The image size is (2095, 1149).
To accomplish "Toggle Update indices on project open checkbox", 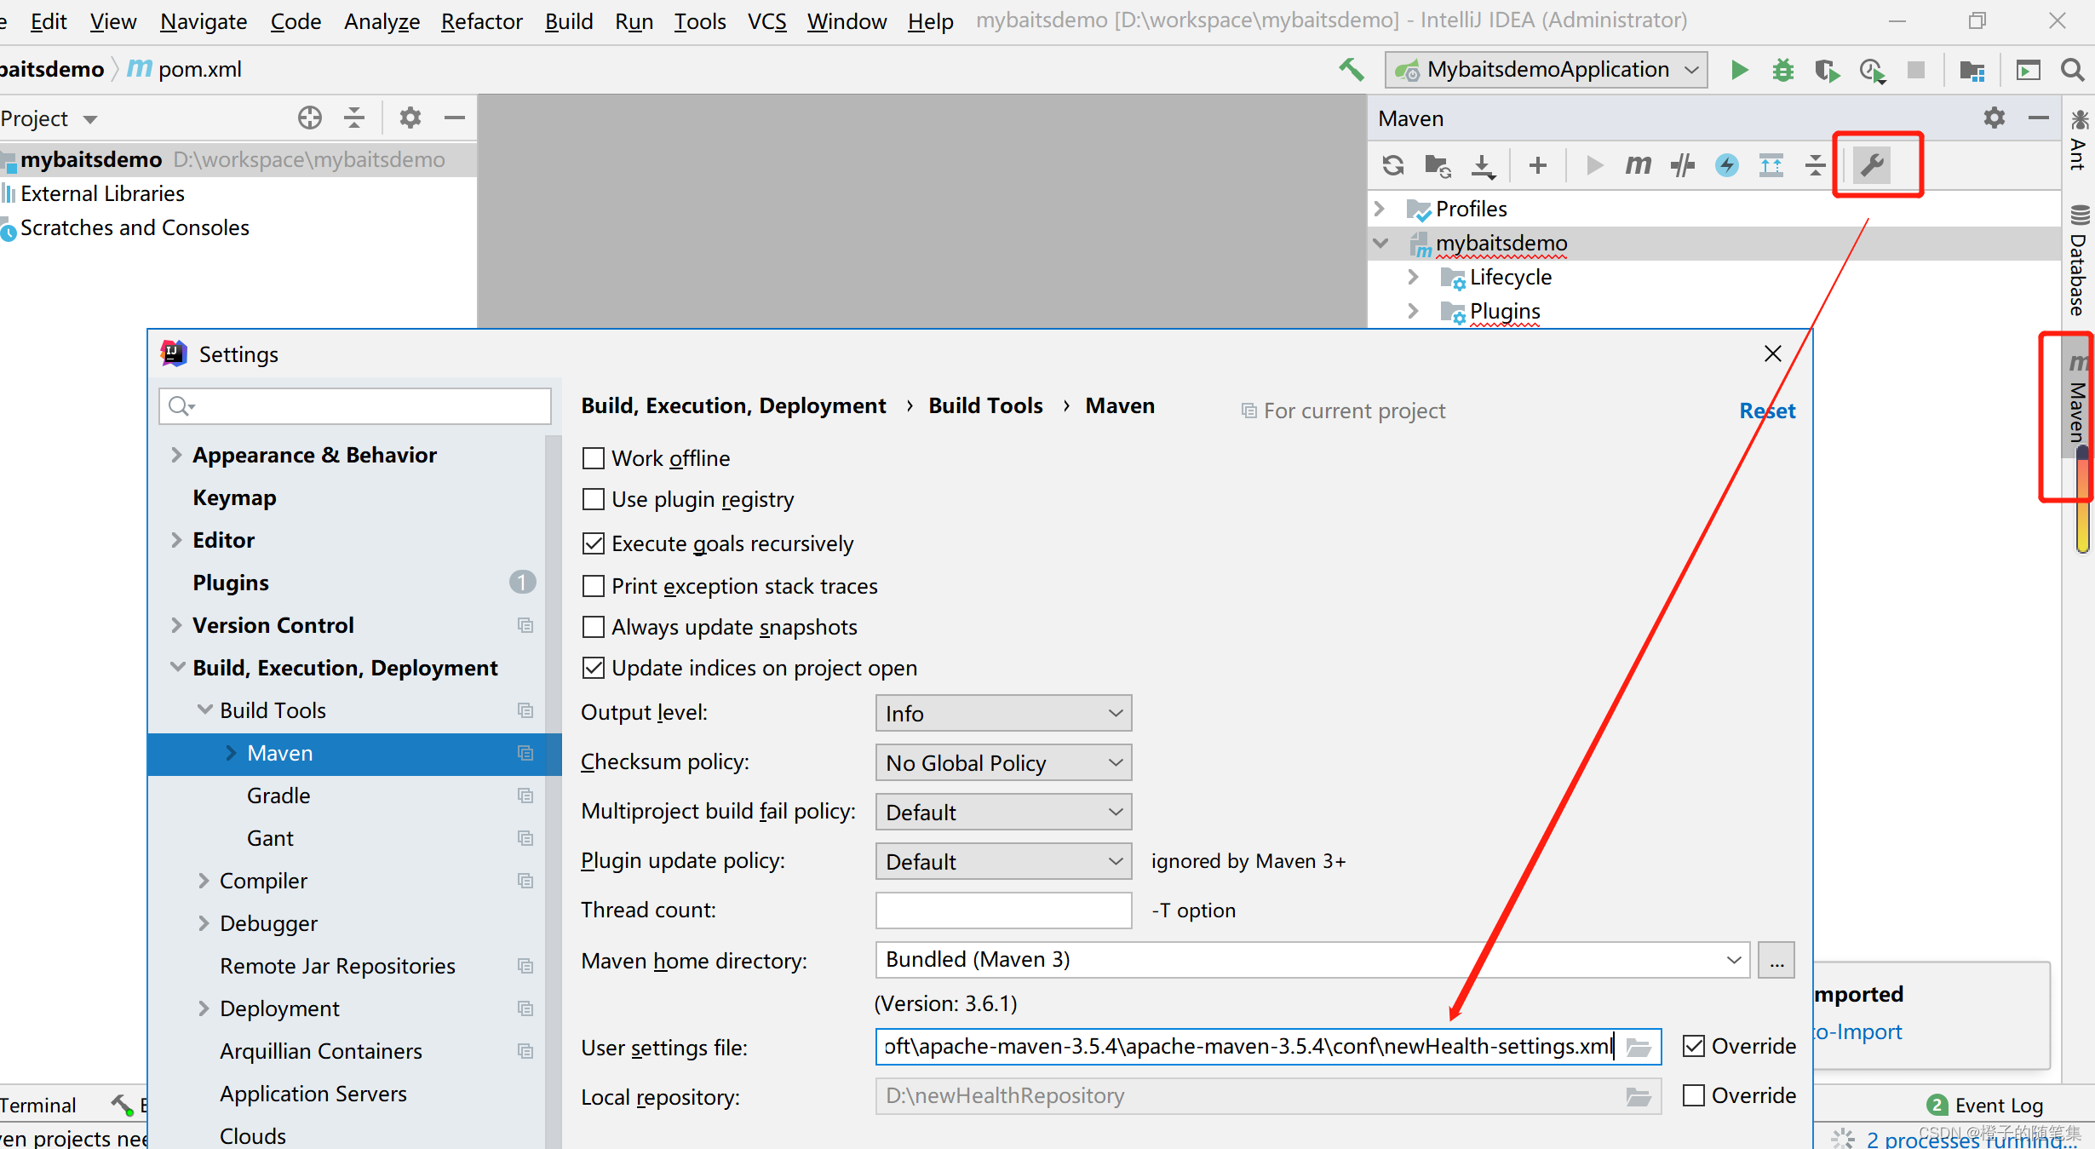I will coord(593,669).
